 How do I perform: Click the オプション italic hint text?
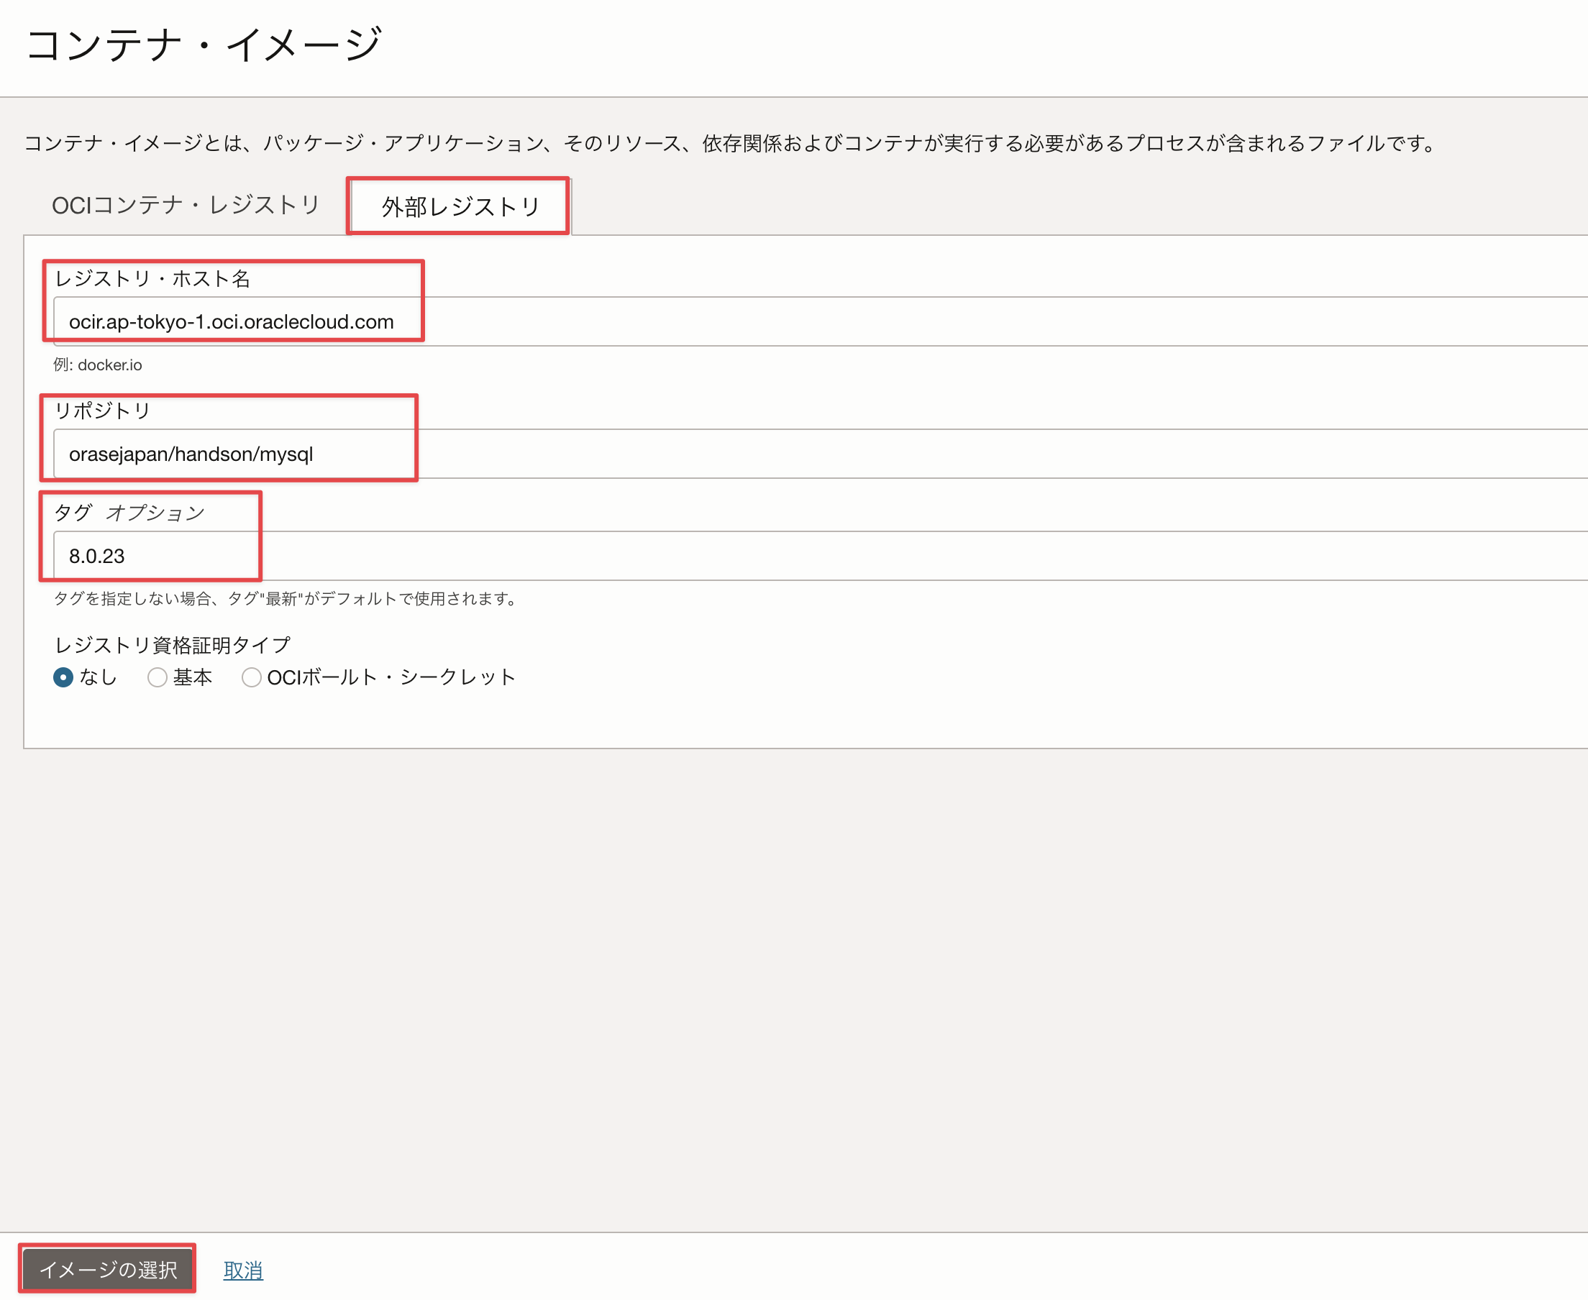pyautogui.click(x=155, y=513)
